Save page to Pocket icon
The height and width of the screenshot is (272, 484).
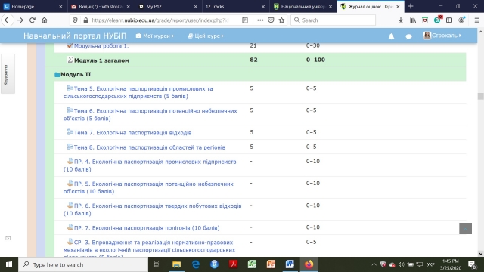pos(271,20)
